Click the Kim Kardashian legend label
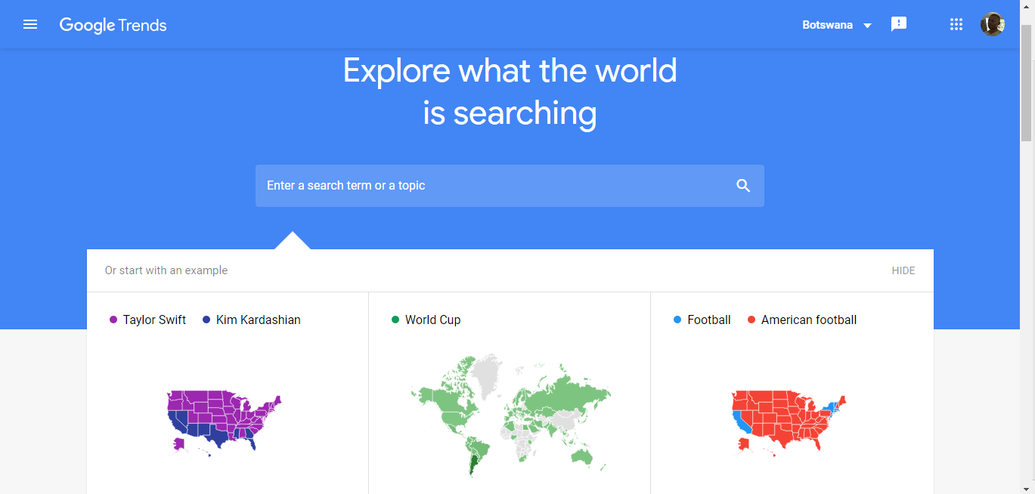Viewport: 1035px width, 494px height. pyautogui.click(x=259, y=320)
